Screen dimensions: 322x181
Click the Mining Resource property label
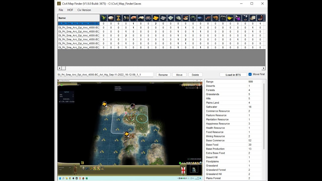(x=216, y=136)
